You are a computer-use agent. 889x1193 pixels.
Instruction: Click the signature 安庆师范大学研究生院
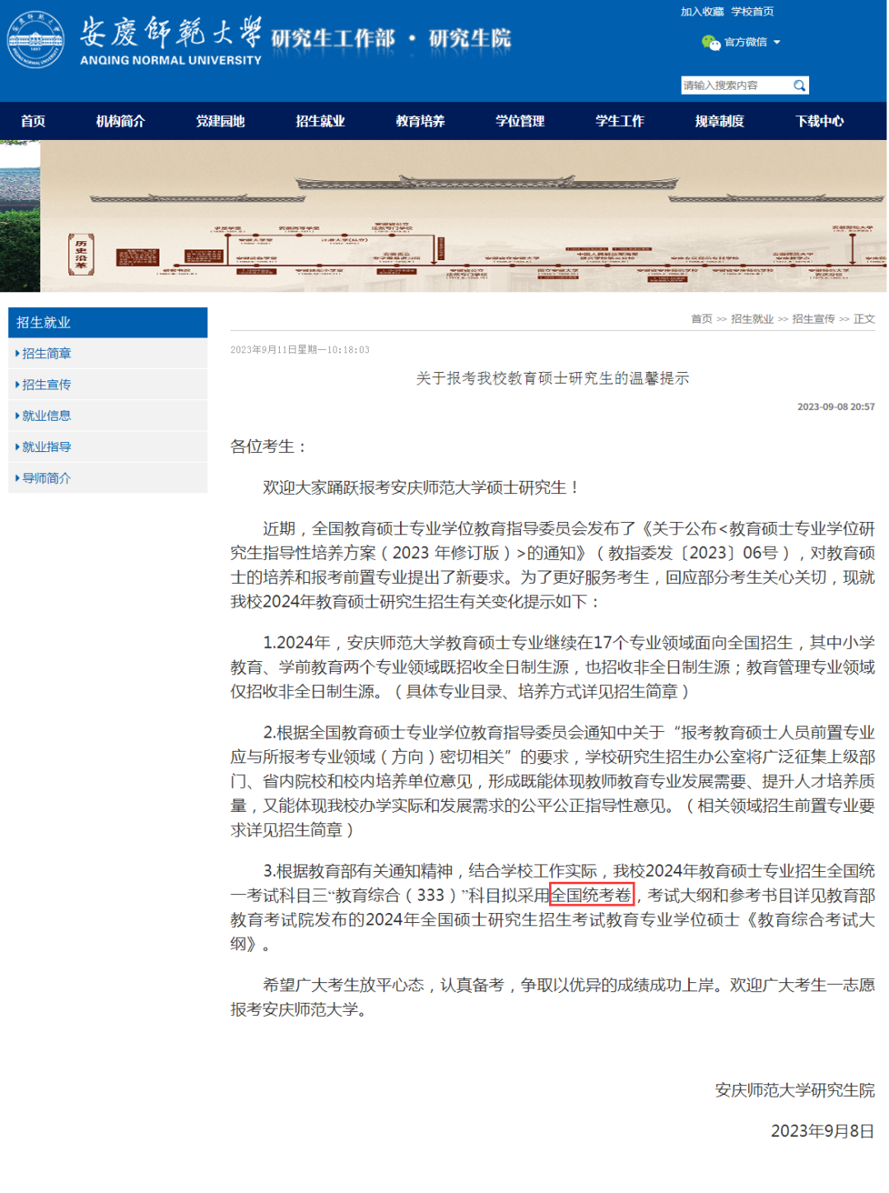794,1090
